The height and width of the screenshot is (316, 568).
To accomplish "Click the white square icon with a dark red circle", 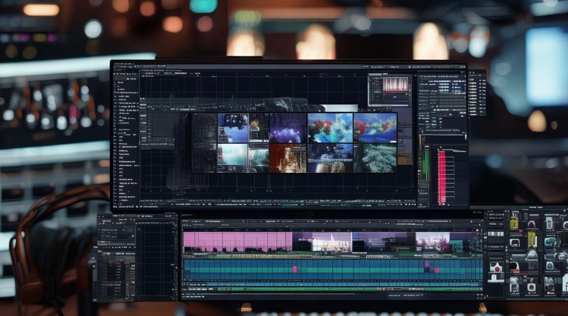I will (x=531, y=287).
